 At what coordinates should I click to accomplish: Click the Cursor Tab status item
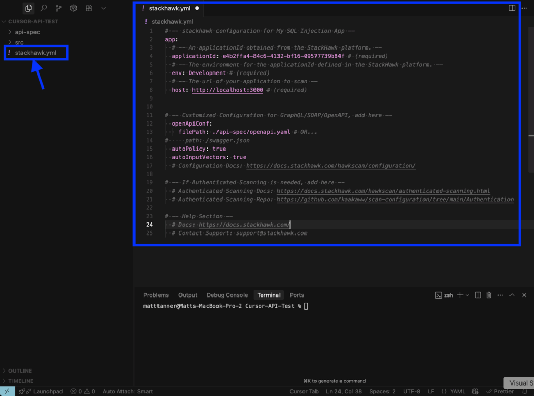point(304,391)
